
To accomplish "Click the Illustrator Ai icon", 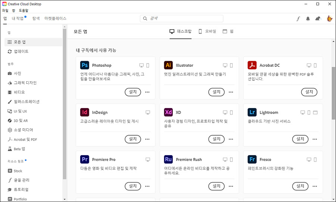I will click(168, 65).
